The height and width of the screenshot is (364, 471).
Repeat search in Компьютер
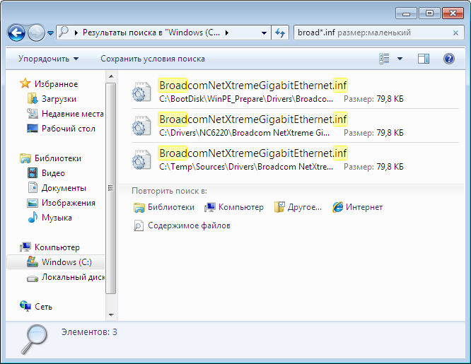tap(234, 207)
